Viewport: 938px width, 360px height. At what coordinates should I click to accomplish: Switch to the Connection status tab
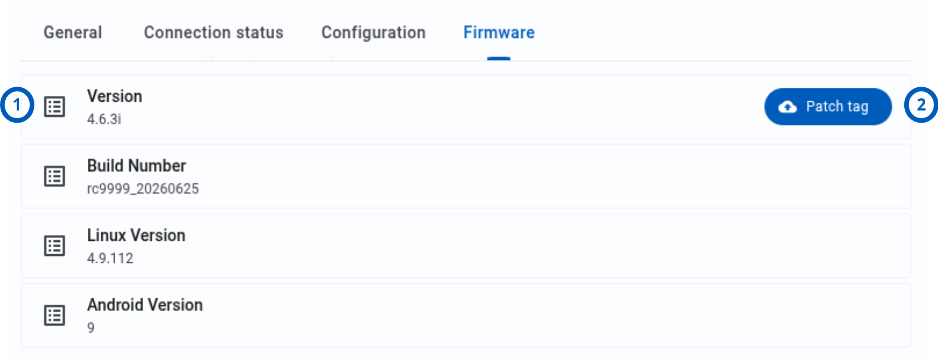(x=214, y=33)
